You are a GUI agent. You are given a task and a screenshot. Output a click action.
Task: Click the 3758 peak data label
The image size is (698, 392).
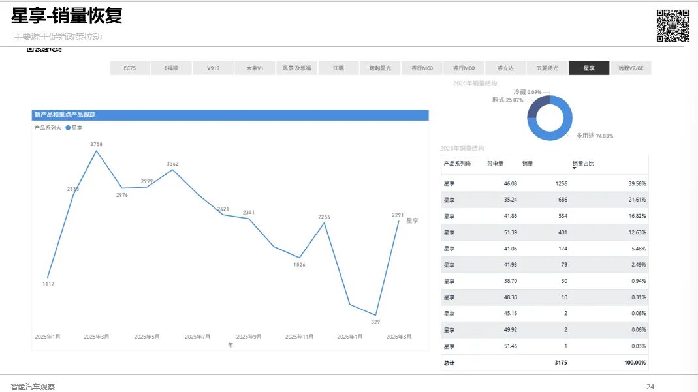(96, 144)
